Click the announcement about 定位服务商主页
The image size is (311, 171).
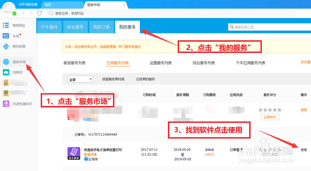coord(103,47)
